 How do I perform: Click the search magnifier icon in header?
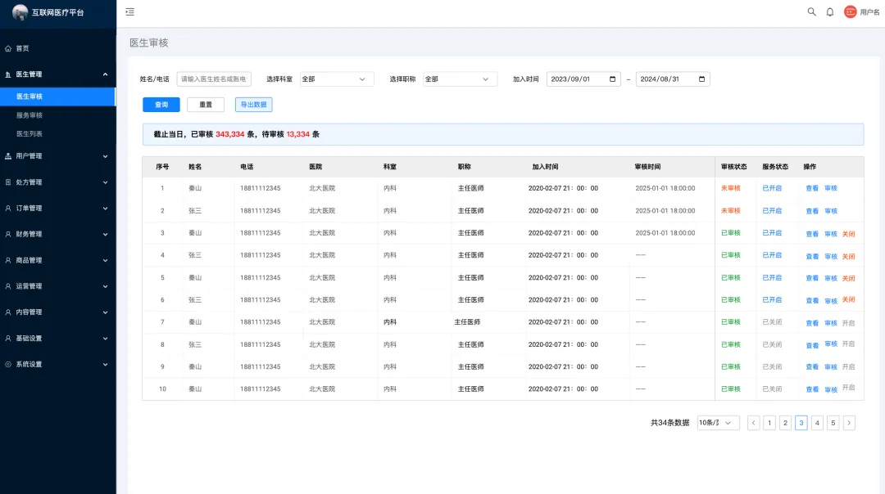(811, 12)
